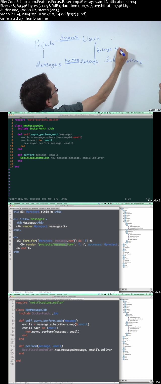Screen dimensions: 161x384
Task: Expand the controllers folder in show.html.erb window
Action: click(124, 214)
